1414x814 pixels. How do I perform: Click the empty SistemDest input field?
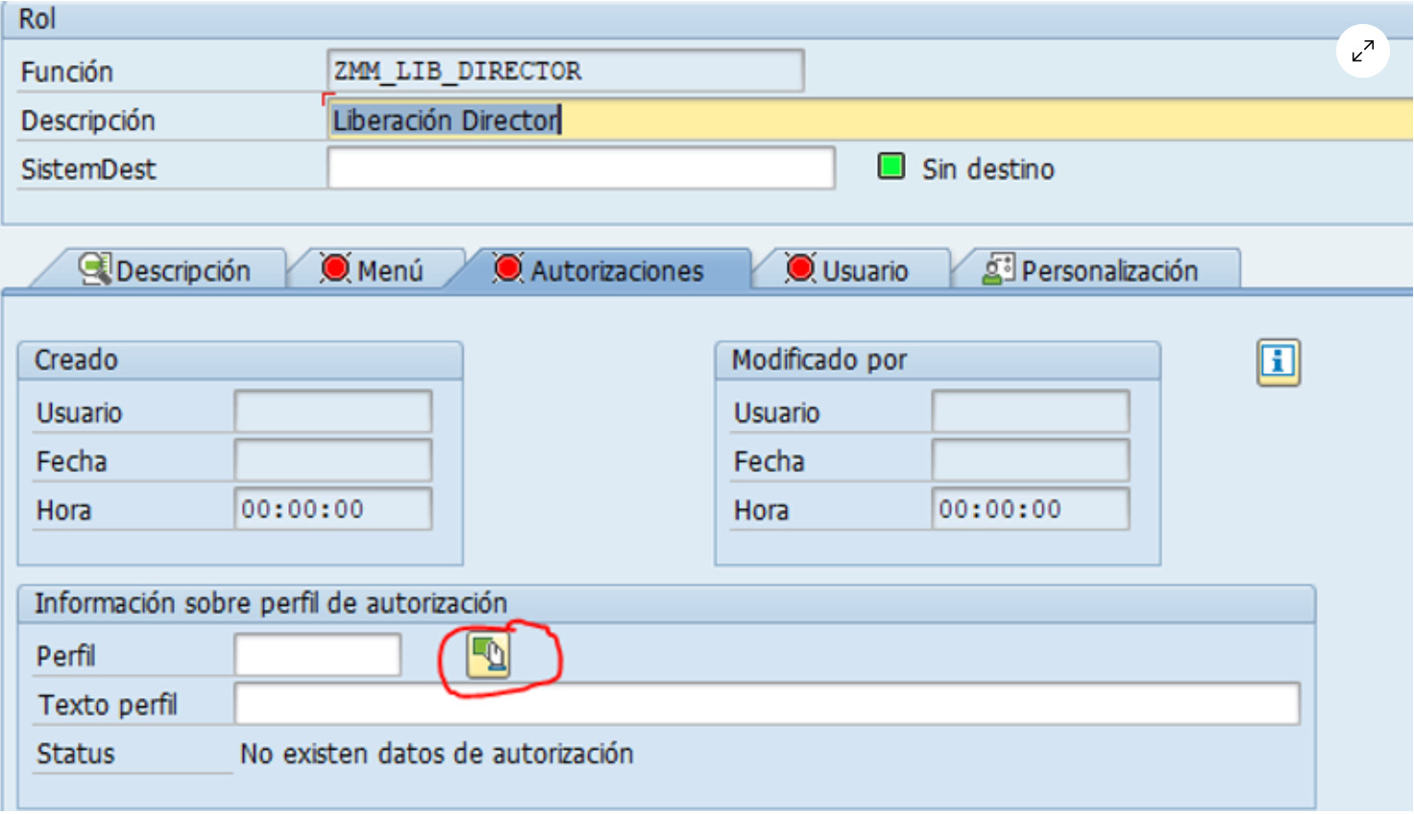click(580, 169)
